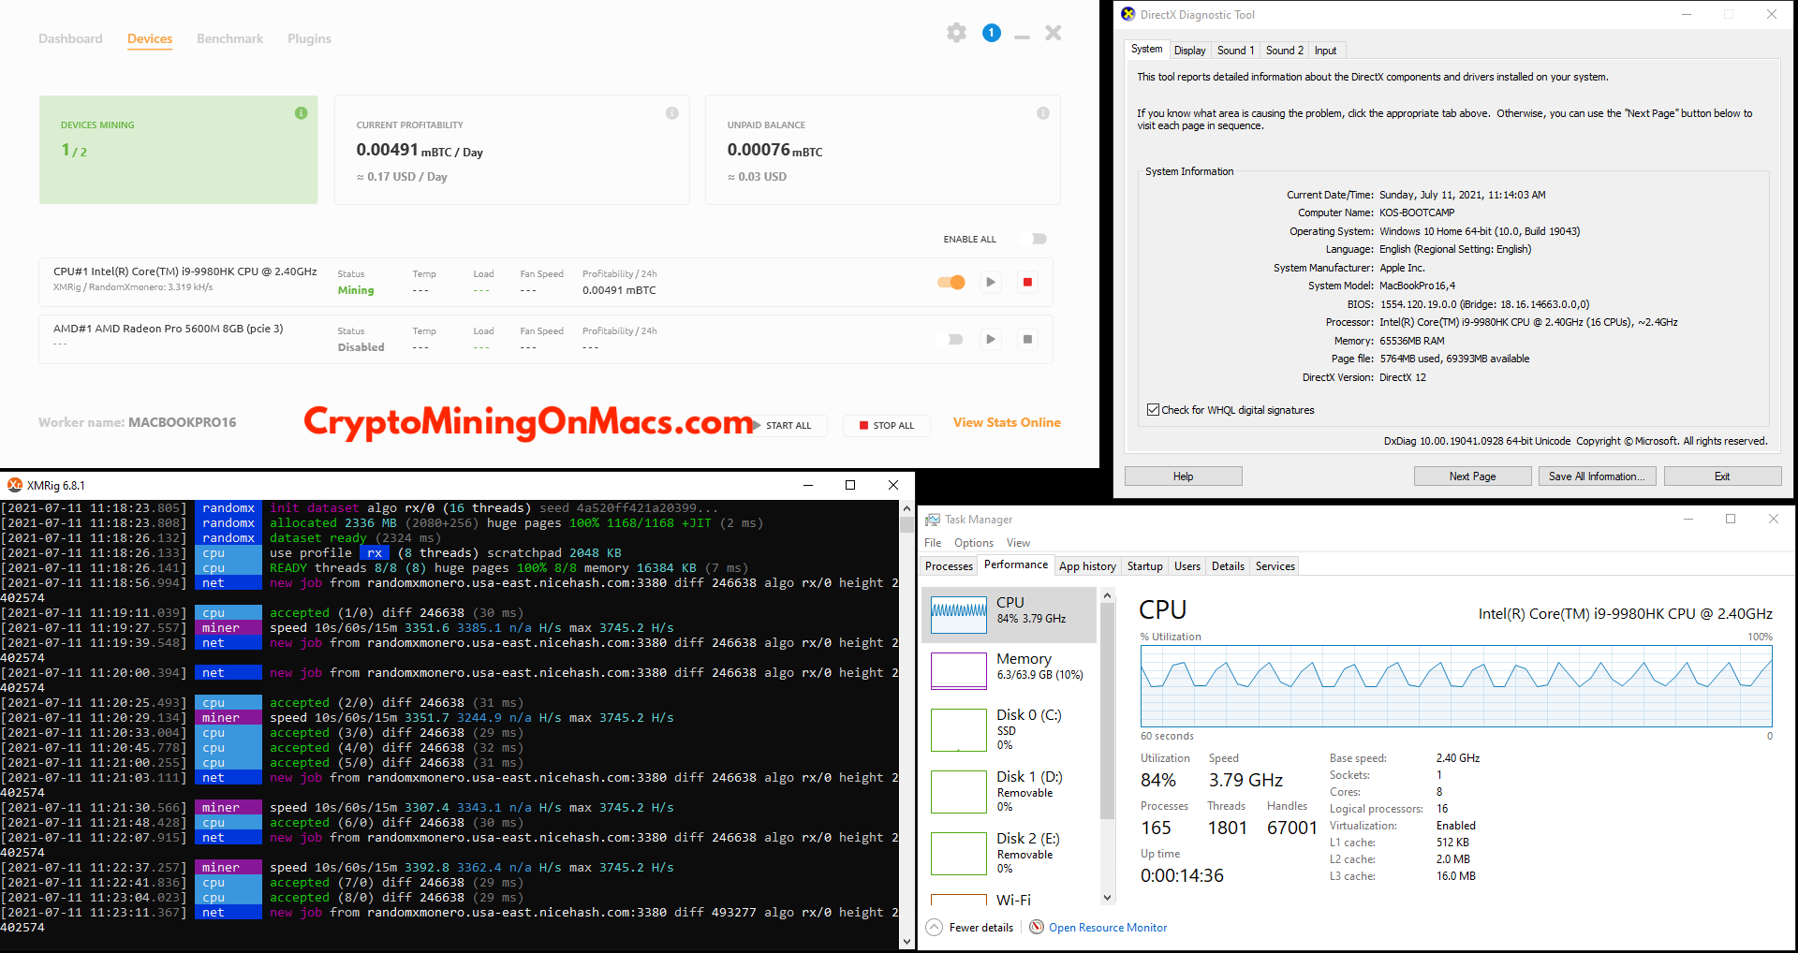The width and height of the screenshot is (1798, 953).
Task: Open NiceHash settings gear icon
Action: click(956, 33)
